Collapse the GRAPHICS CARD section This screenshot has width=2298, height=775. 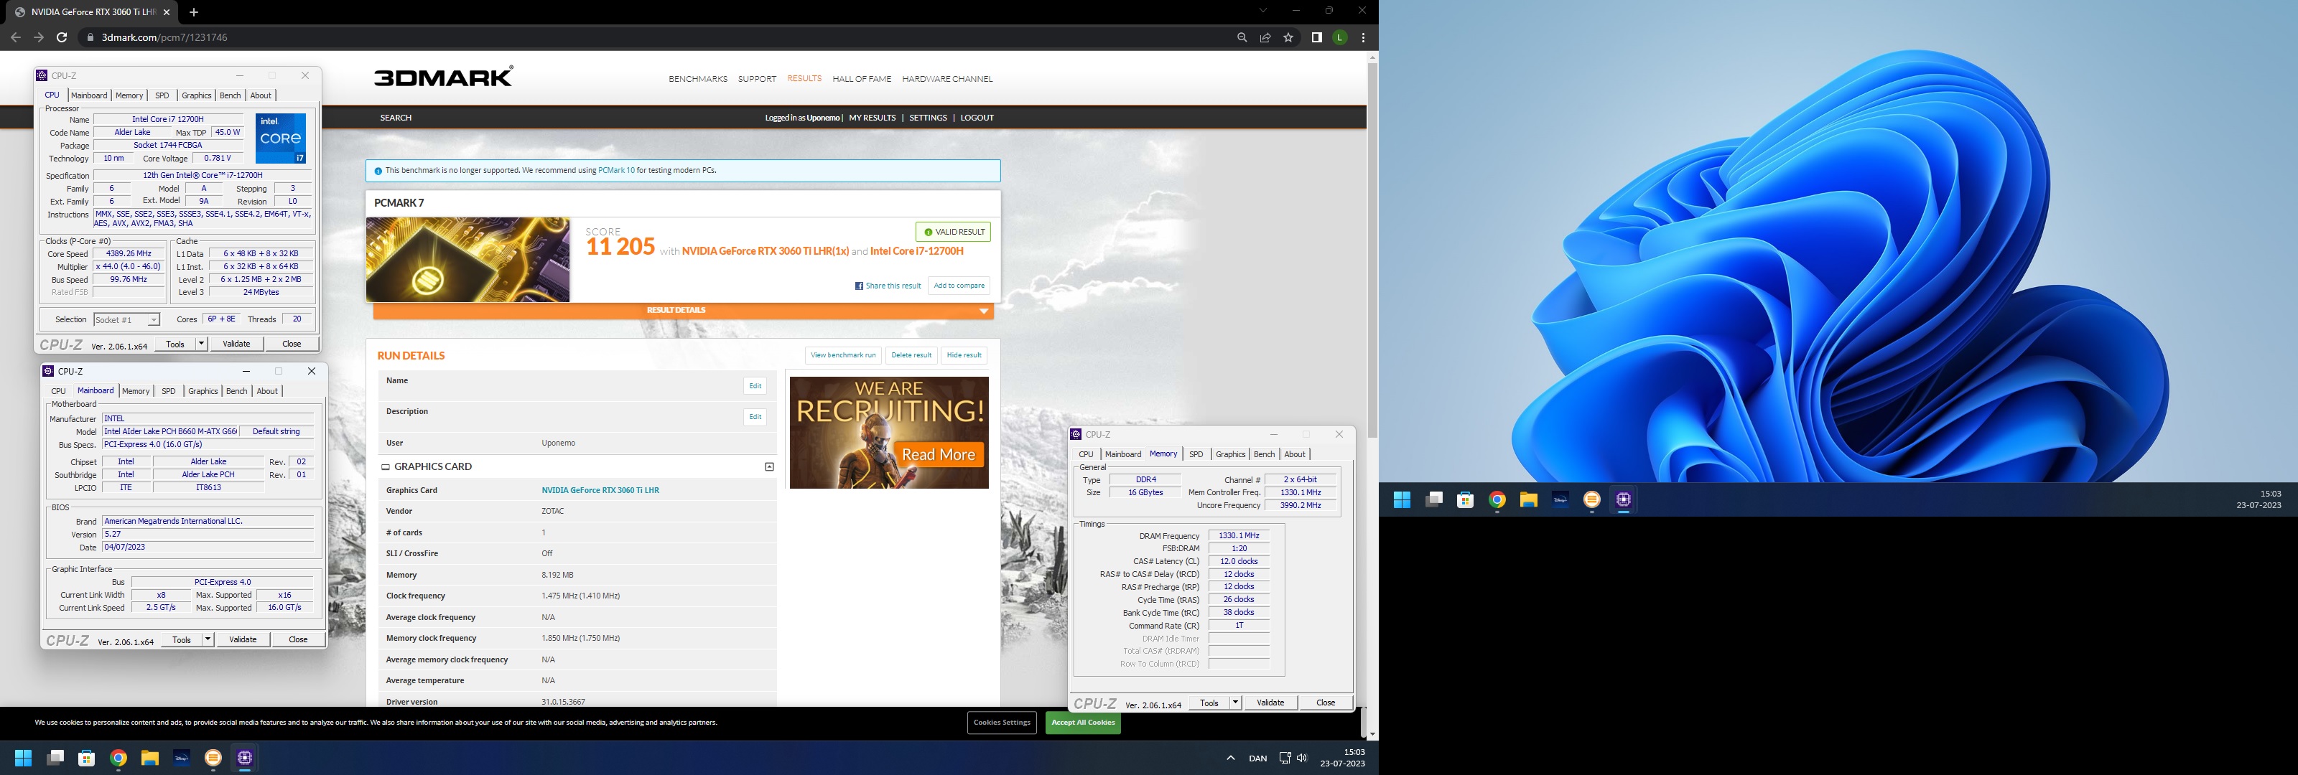click(x=769, y=466)
